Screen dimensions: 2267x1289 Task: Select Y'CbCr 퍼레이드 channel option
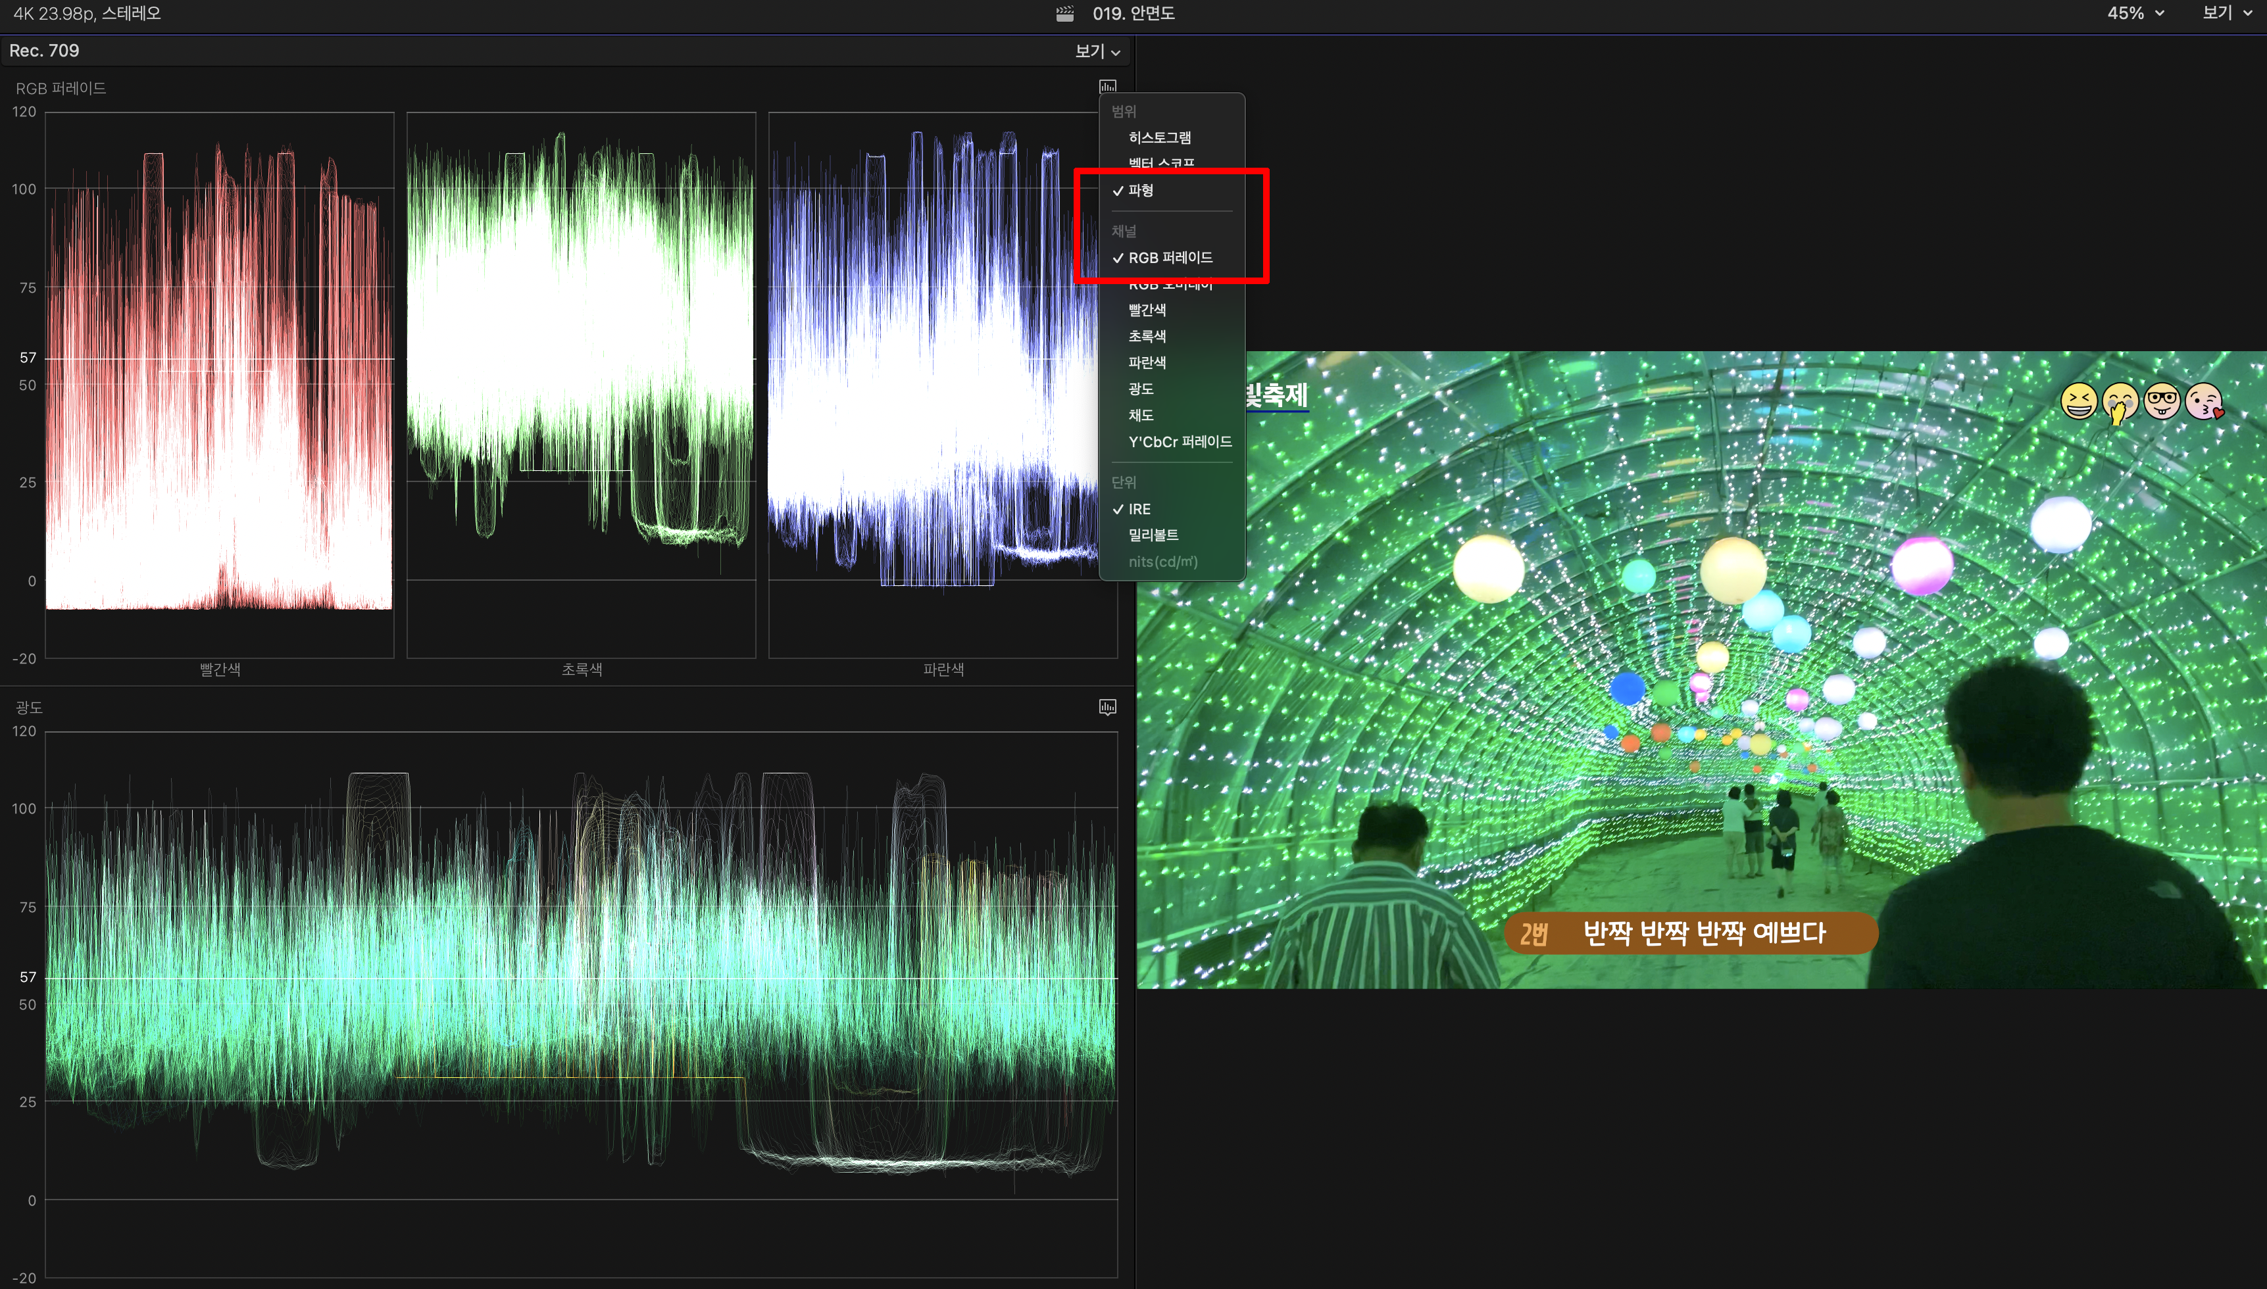[1180, 442]
